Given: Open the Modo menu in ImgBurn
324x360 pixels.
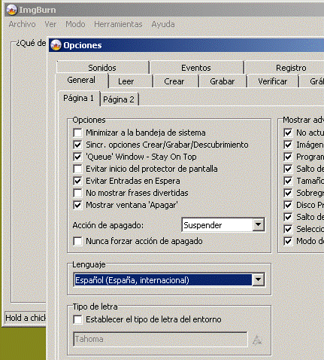Looking at the screenshot, I should click(75, 24).
